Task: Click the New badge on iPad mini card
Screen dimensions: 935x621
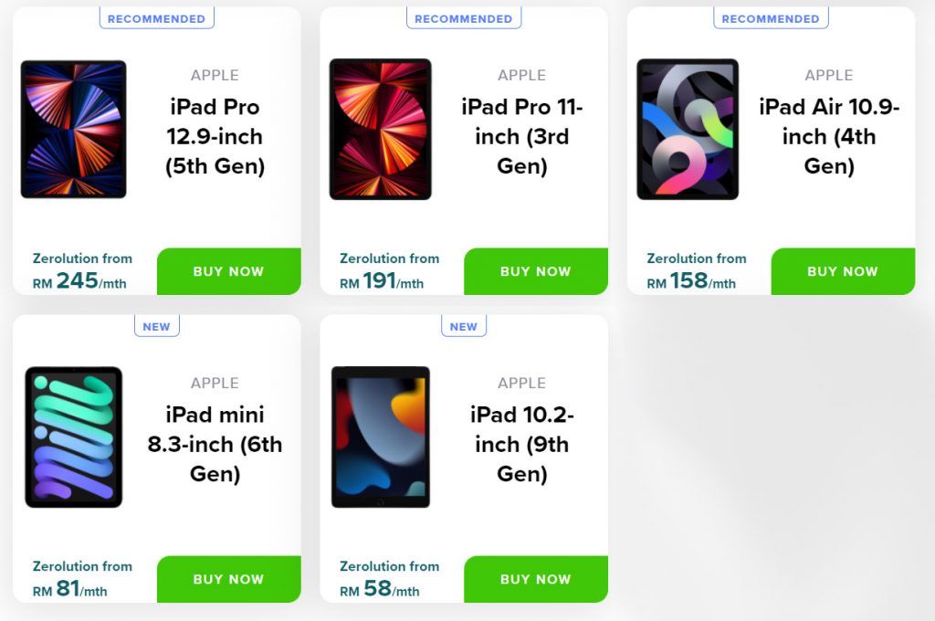Action: coord(156,326)
